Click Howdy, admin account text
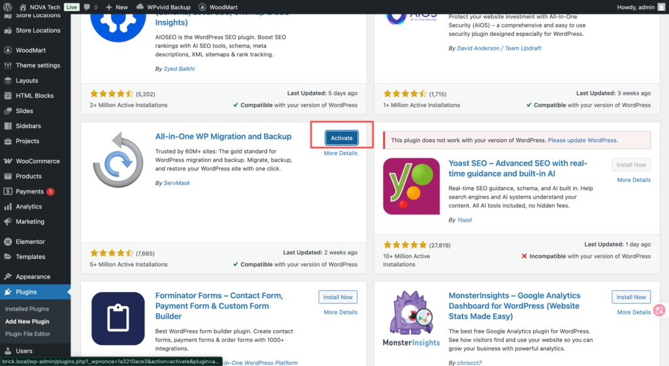 point(636,7)
